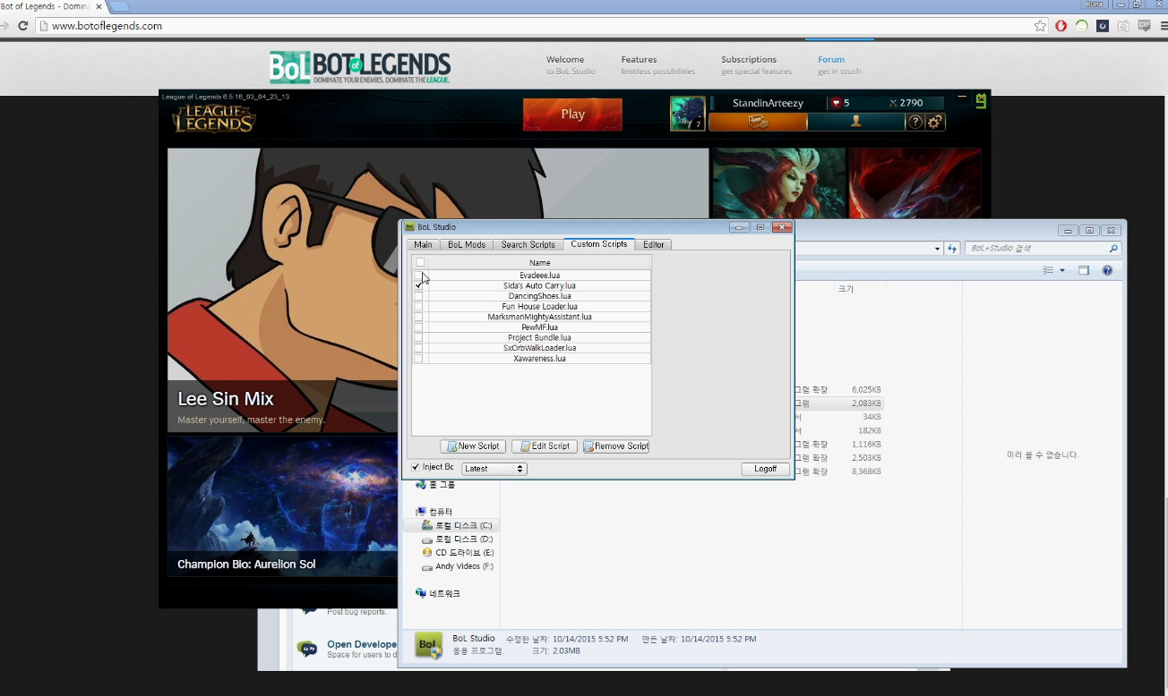
Task: Select the Xawareness.lua checkbox
Action: [418, 359]
